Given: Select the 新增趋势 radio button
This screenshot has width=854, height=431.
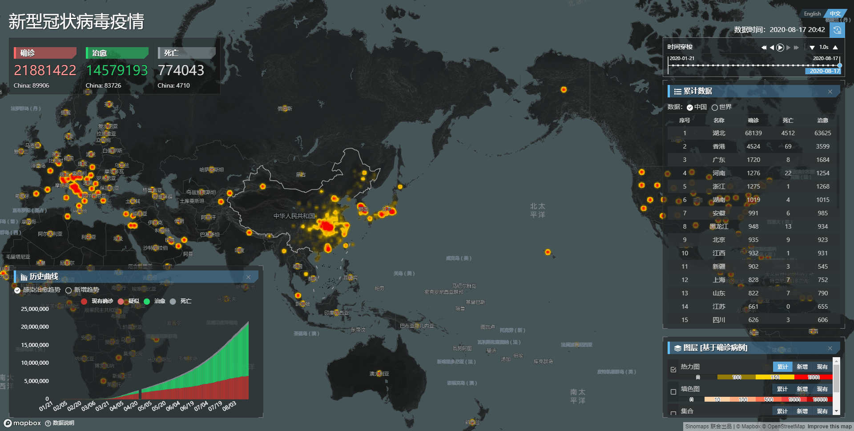Looking at the screenshot, I should (68, 290).
